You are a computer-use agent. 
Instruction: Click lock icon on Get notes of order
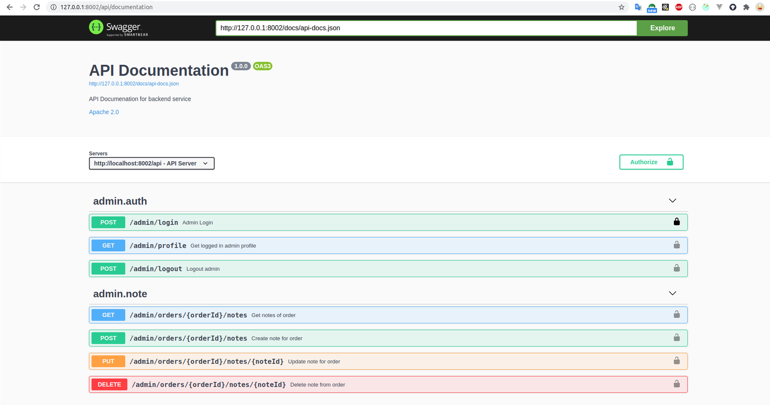coord(677,315)
